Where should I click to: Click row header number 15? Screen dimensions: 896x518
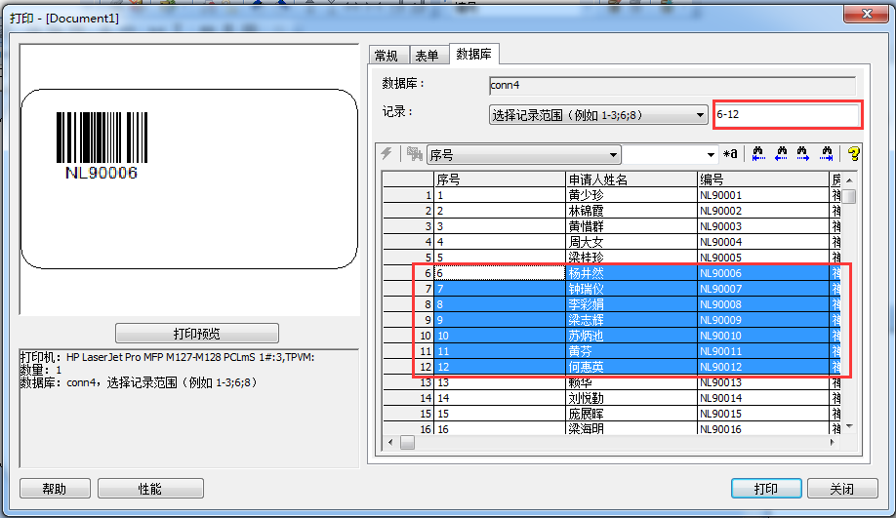(x=408, y=414)
